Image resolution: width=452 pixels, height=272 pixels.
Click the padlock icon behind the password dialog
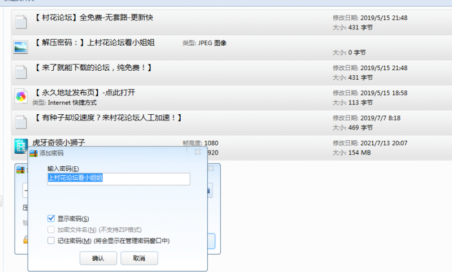[x=24, y=240]
